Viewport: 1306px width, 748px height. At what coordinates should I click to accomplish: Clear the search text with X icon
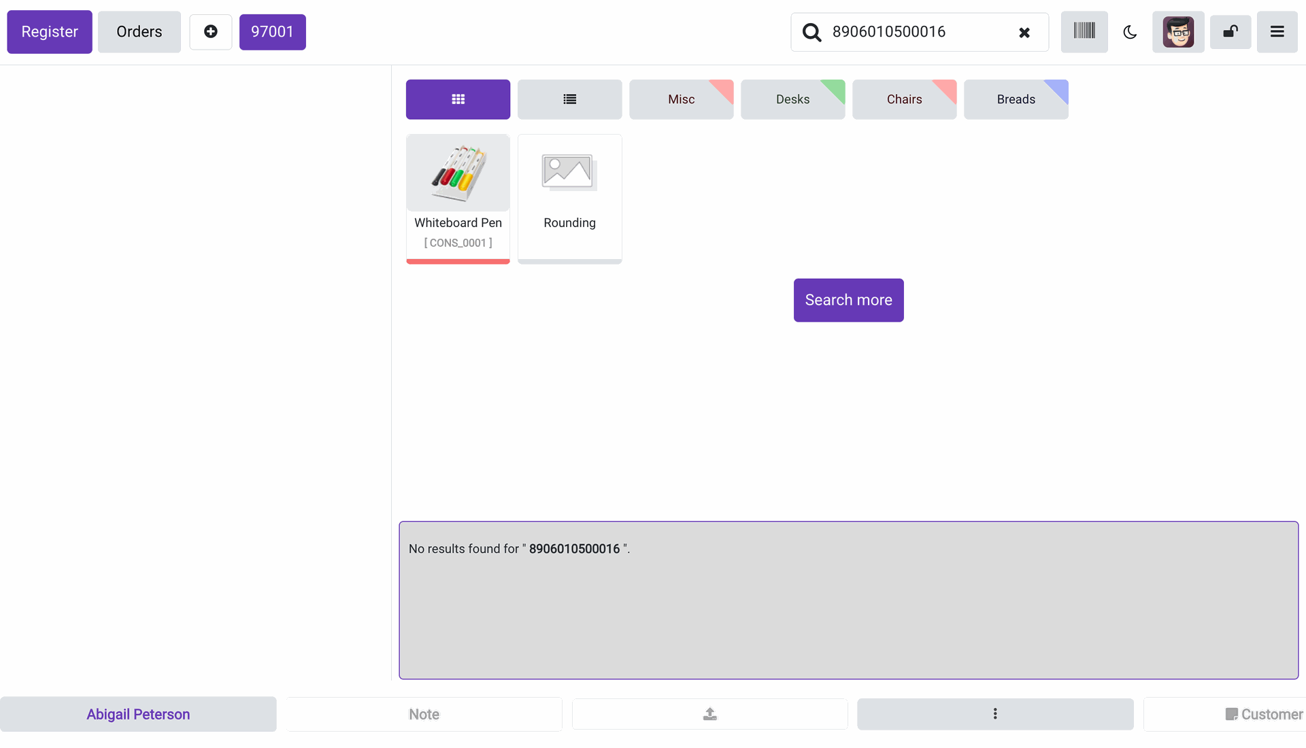1024,33
